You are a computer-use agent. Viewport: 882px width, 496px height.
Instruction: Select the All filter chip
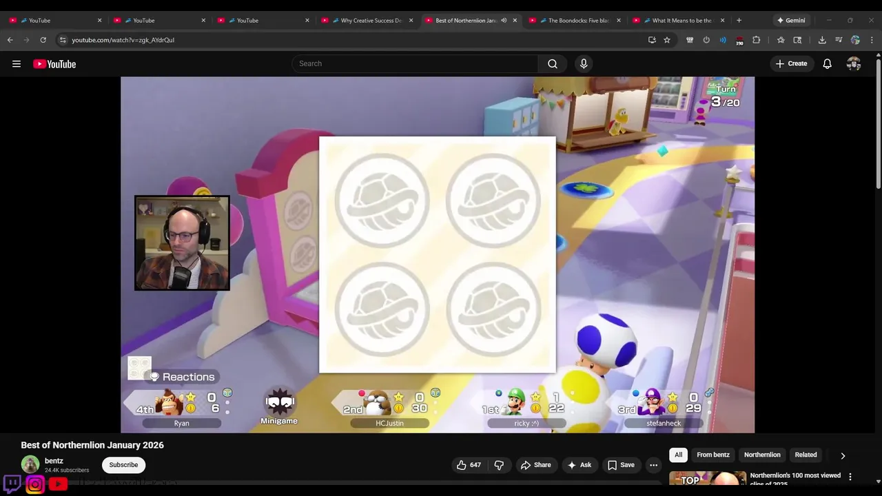(679, 455)
